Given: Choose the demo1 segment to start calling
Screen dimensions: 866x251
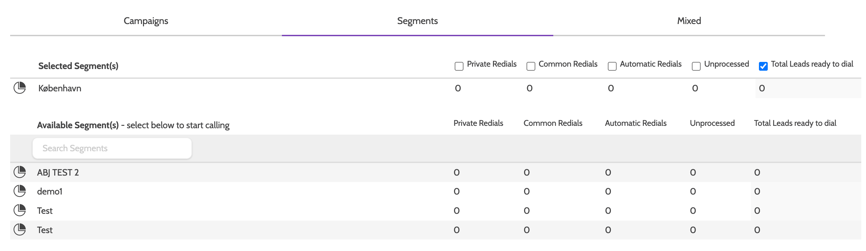Looking at the screenshot, I should click(x=50, y=191).
